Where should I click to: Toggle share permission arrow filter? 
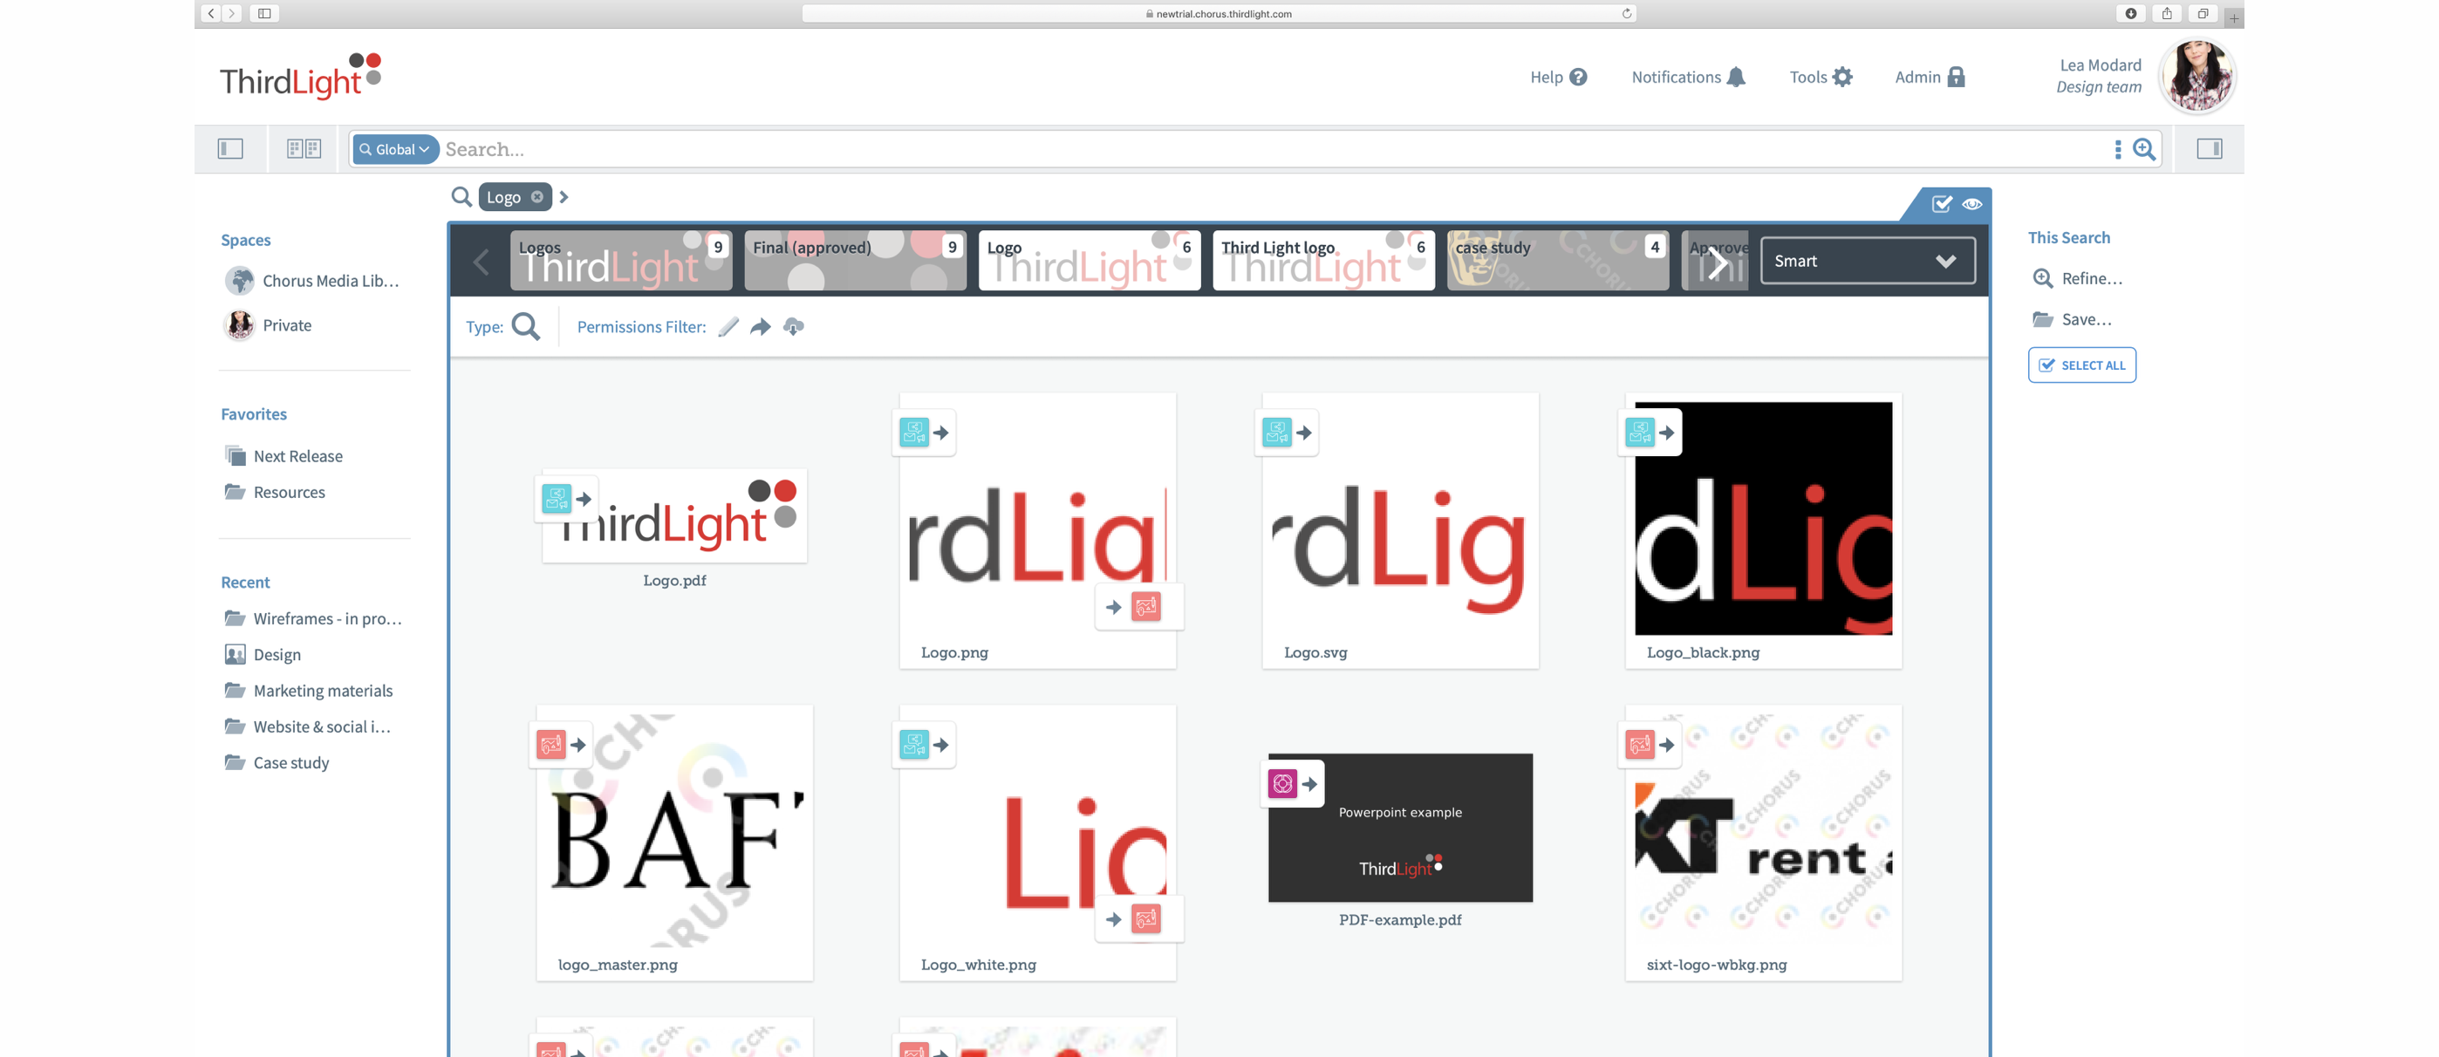761,327
